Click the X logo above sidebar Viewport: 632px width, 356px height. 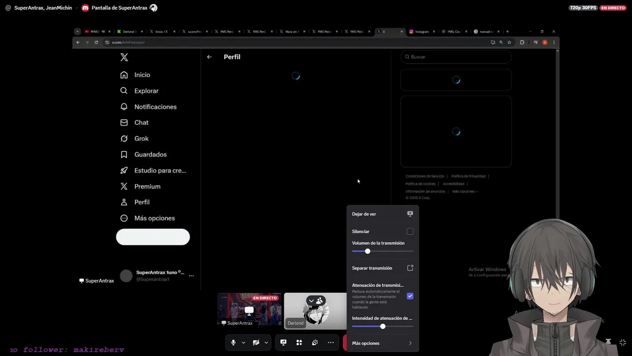point(124,57)
